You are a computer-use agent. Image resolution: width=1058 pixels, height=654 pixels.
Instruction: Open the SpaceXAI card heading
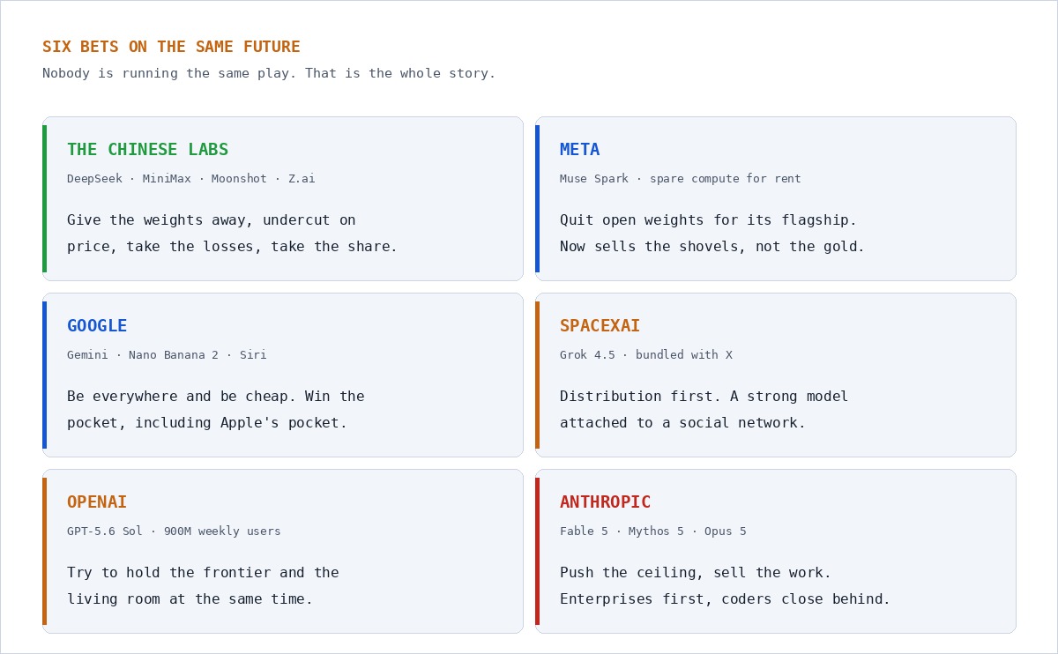click(600, 326)
